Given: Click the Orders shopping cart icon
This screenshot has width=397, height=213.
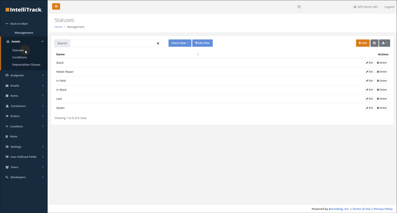Looking at the screenshot, I should tap(7, 116).
